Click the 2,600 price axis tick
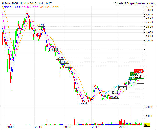Viewport: 157px width, 131px height. pos(149,18)
